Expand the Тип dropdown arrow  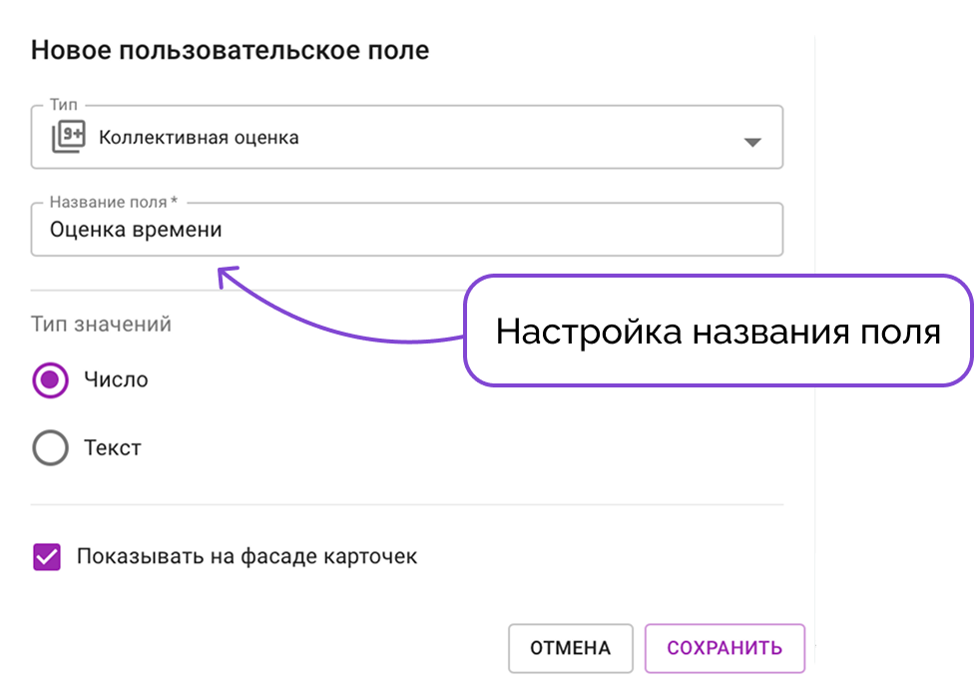752,142
